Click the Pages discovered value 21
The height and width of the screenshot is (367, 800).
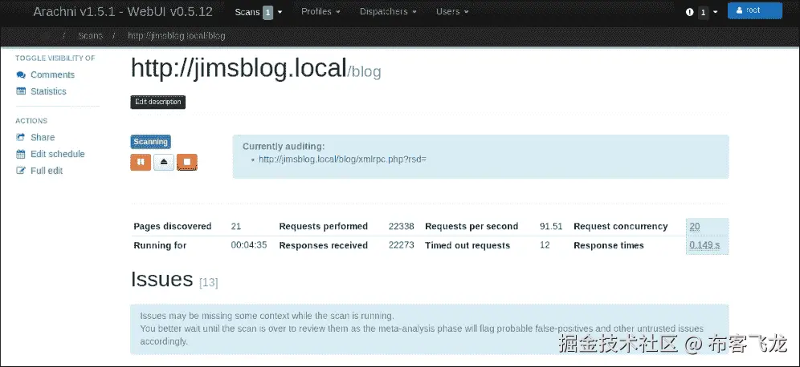coord(235,227)
